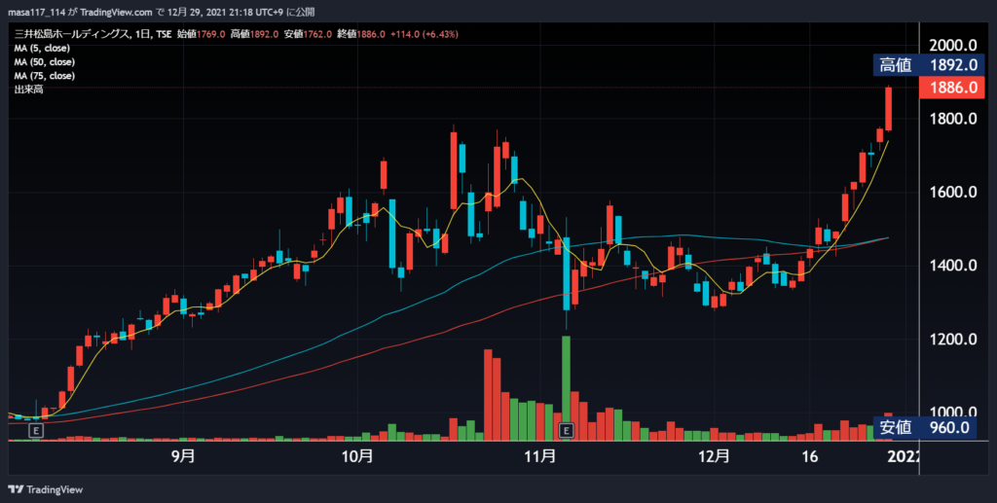Select the MA (5, close) indicator label

(x=42, y=49)
